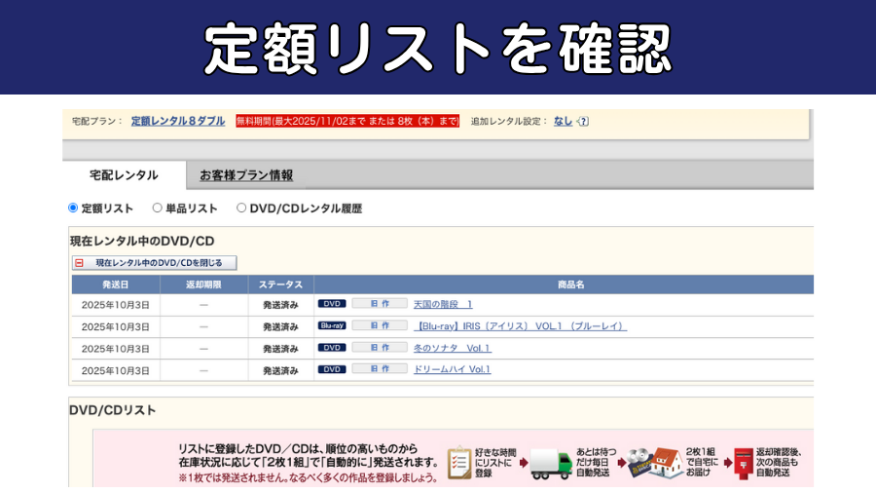
Task: Select the 単品リスト radio button
Action: (158, 208)
